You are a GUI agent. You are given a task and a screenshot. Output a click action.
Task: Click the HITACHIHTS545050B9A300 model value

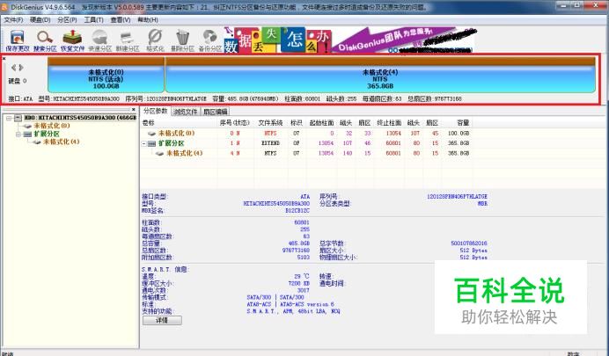click(x=276, y=204)
